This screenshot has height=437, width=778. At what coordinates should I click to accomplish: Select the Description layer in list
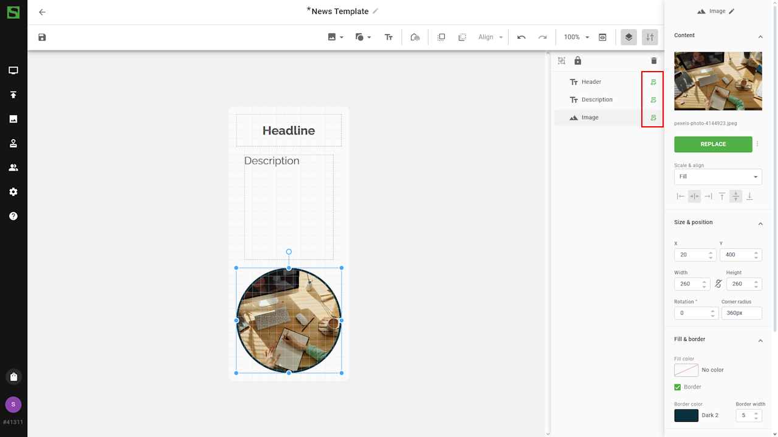pyautogui.click(x=596, y=100)
